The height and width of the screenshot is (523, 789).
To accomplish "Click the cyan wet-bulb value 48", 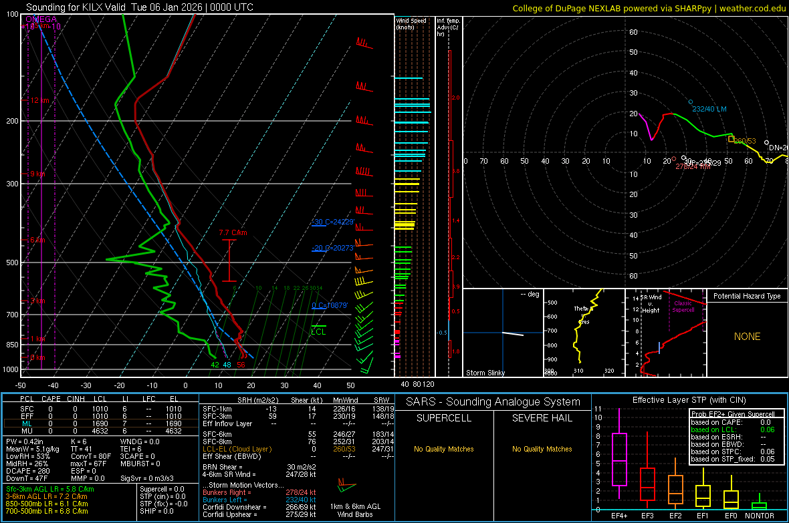I will pos(227,365).
